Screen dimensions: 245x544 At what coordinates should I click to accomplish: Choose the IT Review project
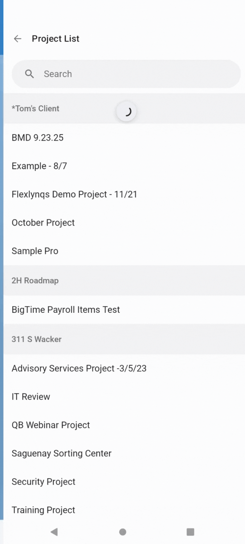coord(31,397)
